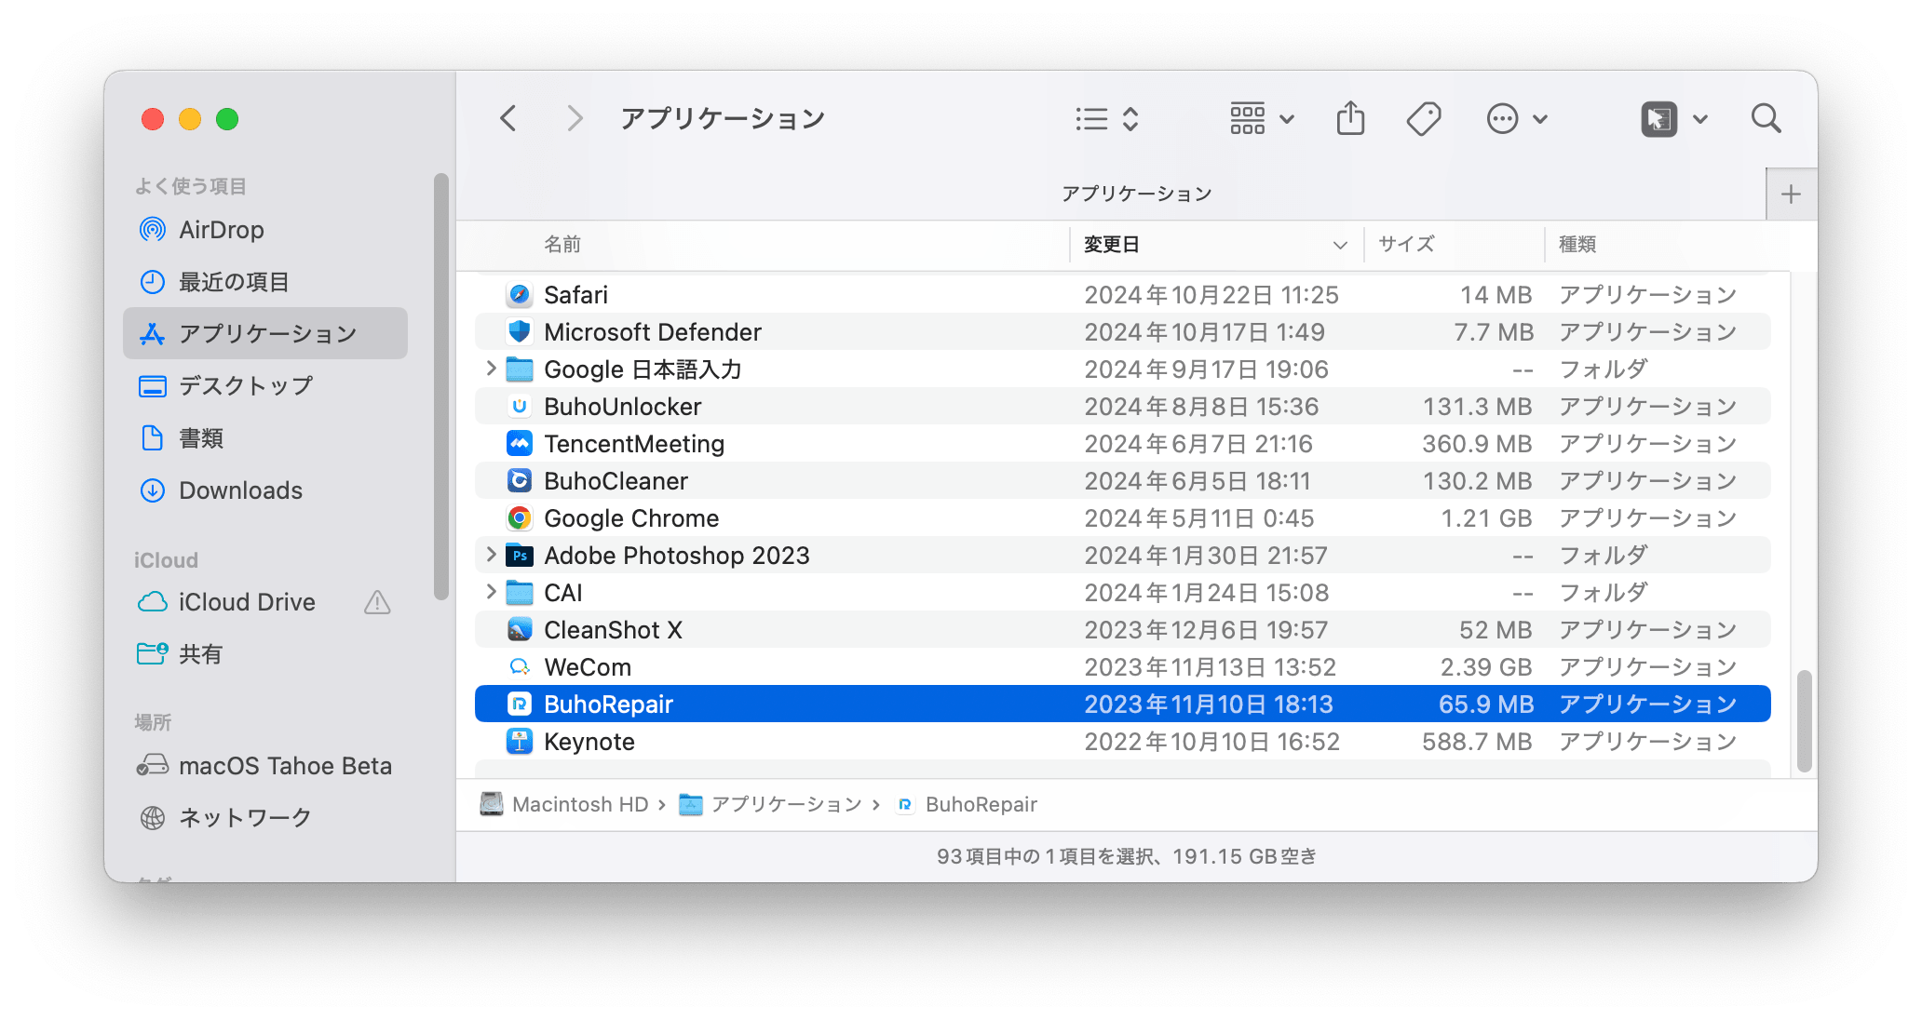Select the Microsoft Defender file name

(653, 332)
